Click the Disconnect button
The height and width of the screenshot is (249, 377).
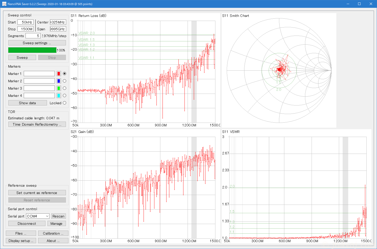27,224
